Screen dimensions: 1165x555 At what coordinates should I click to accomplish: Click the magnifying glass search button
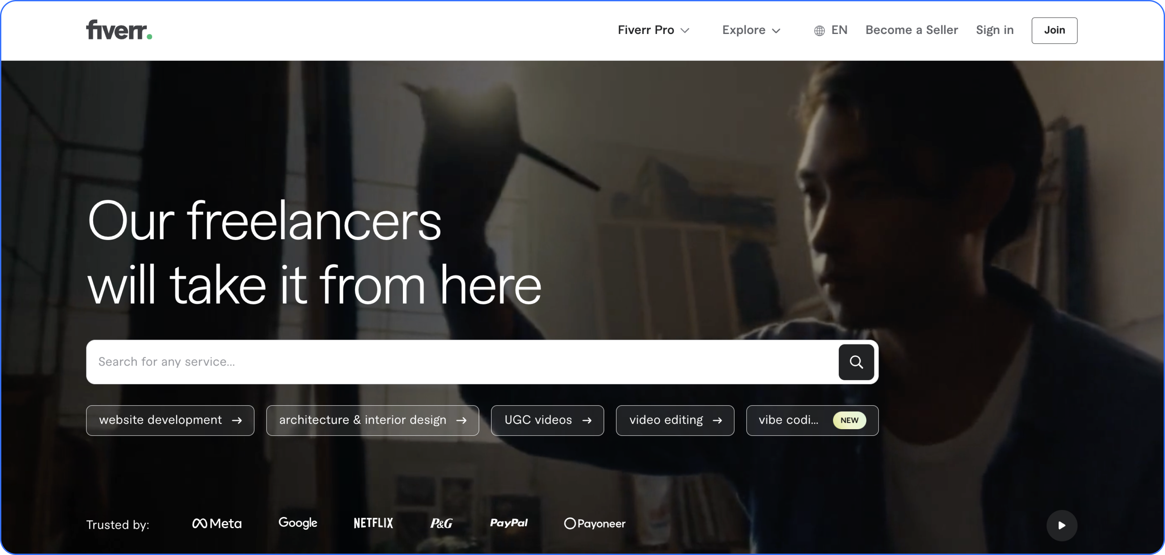coord(856,362)
